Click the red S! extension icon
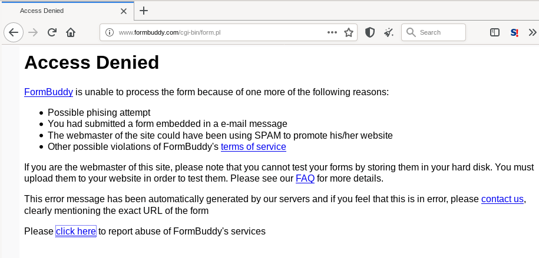 point(514,32)
